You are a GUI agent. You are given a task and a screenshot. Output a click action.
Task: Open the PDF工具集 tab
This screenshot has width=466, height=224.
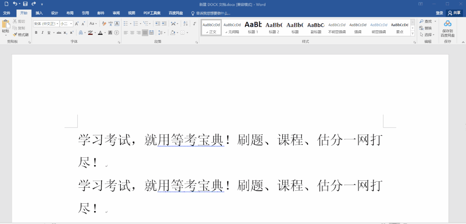(x=152, y=13)
